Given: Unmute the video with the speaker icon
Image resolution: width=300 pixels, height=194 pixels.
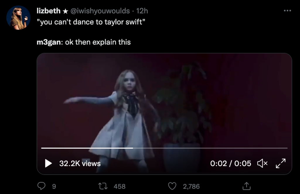Looking at the screenshot, I should (262, 164).
